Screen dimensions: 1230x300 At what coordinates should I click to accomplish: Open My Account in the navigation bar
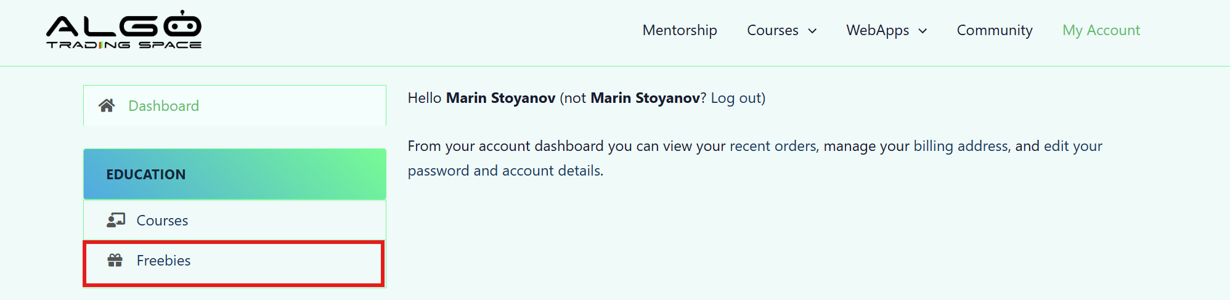click(x=1101, y=30)
